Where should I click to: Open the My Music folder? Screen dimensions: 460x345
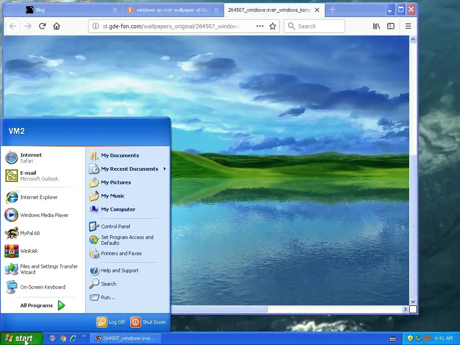point(128,196)
